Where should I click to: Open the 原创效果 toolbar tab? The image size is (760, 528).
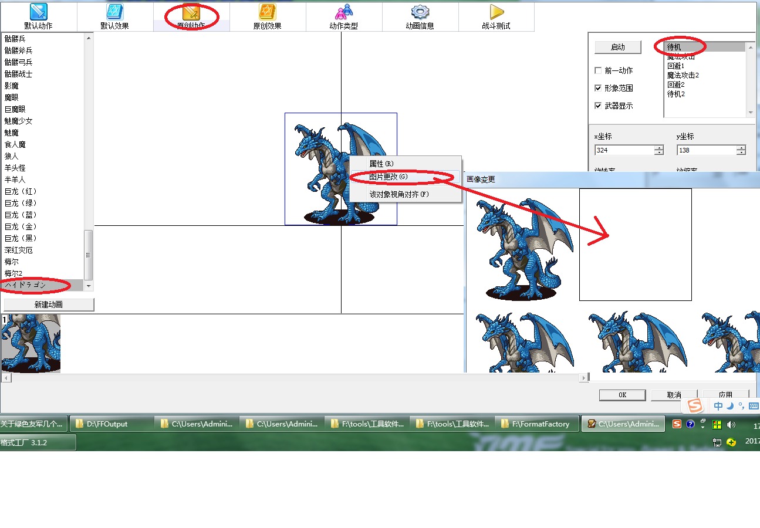coord(268,16)
